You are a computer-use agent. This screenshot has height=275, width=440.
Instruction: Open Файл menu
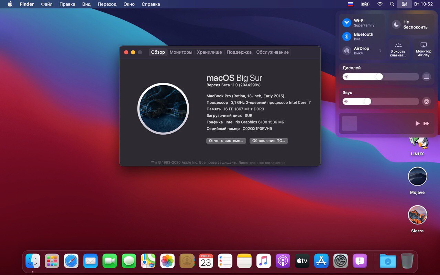tap(47, 4)
